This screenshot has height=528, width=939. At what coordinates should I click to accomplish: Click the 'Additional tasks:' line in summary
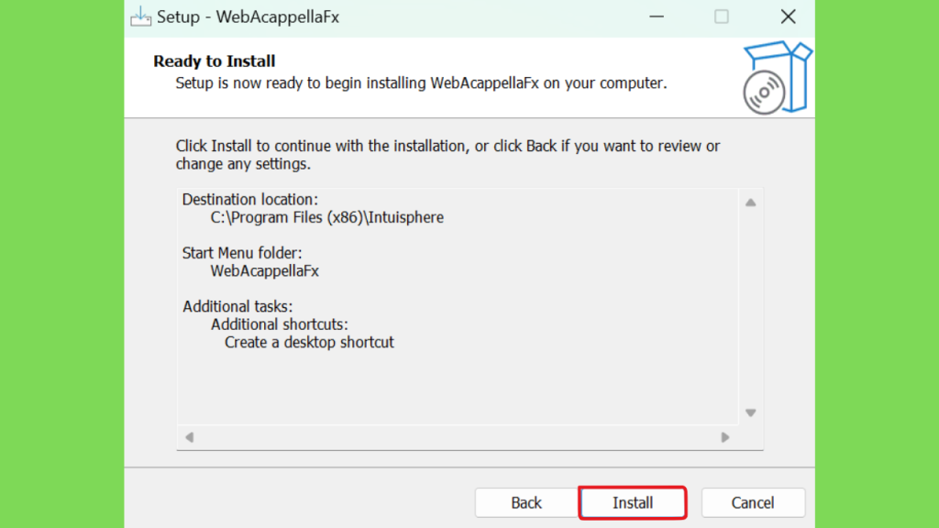click(238, 306)
